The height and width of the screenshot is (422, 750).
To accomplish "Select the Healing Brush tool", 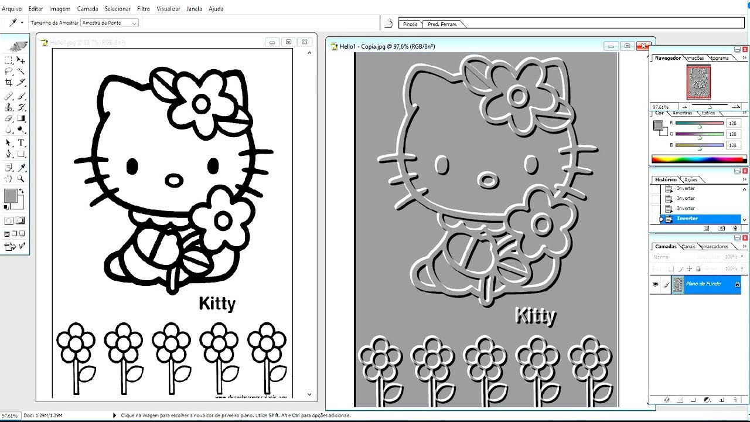I will 8,97.
